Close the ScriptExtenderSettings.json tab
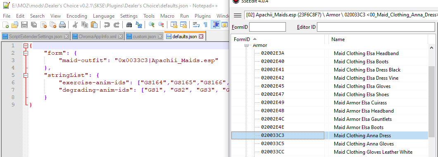 pyautogui.click(x=66, y=37)
